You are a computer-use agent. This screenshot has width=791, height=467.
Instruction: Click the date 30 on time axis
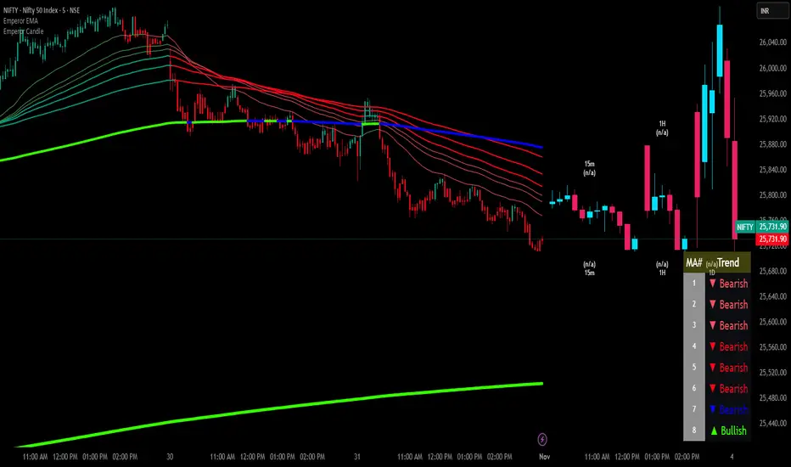point(170,457)
